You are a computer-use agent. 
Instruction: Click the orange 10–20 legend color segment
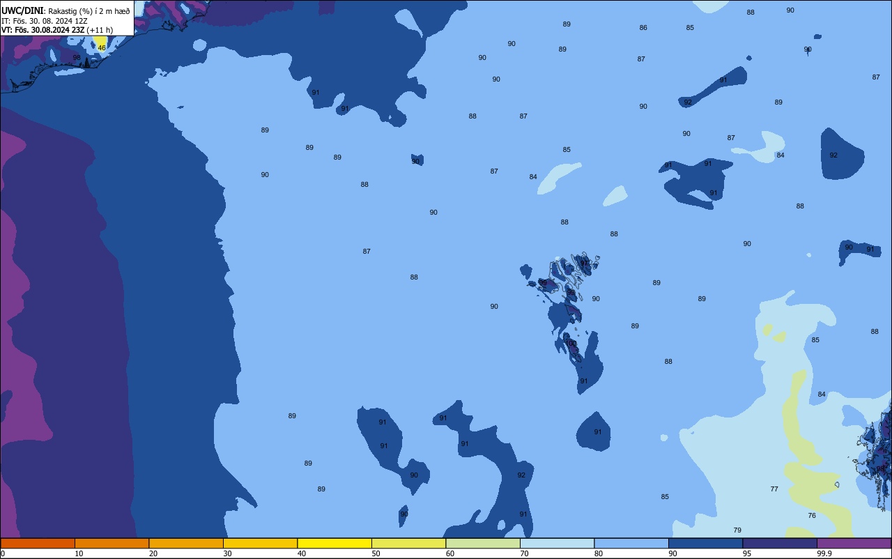(111, 543)
